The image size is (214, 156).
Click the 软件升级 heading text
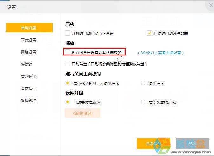tap(74, 93)
